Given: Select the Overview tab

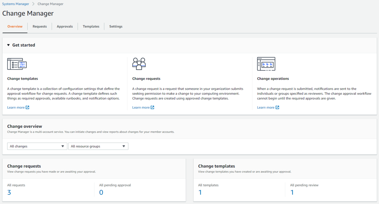Looking at the screenshot, I should point(15,26).
